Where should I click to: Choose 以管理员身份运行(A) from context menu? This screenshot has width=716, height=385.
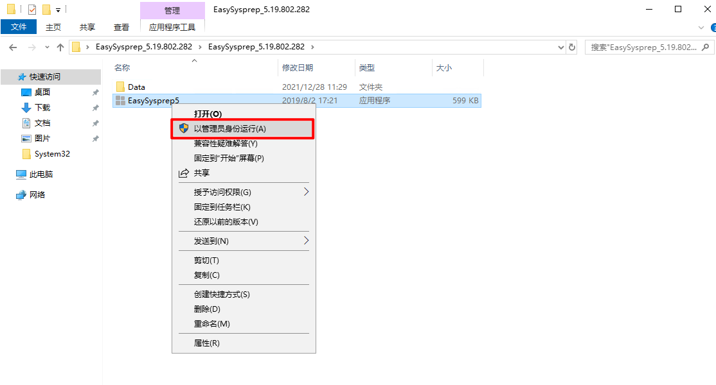coord(229,128)
